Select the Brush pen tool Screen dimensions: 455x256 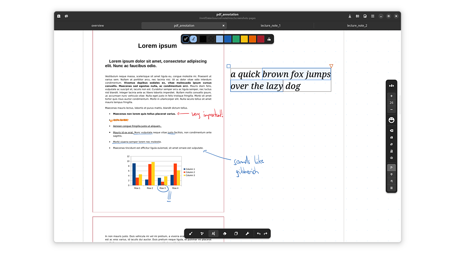point(191,234)
